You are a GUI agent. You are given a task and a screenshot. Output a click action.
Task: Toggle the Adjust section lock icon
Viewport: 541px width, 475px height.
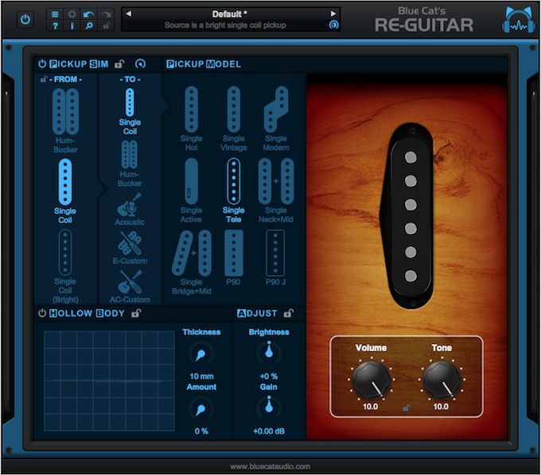click(x=289, y=313)
